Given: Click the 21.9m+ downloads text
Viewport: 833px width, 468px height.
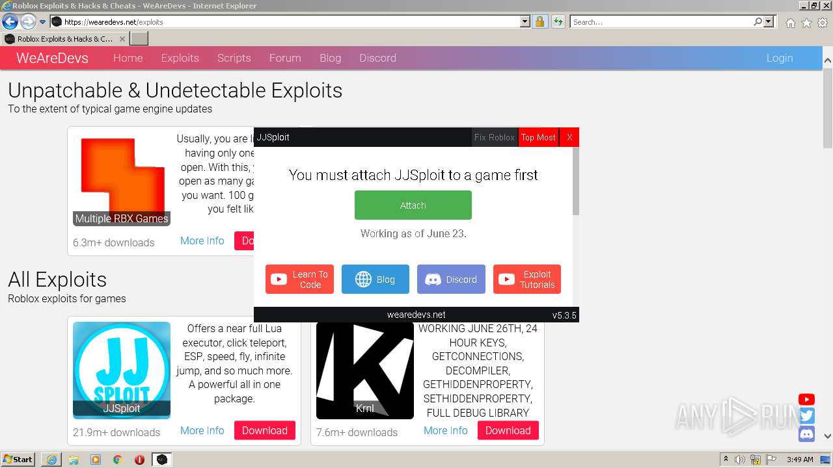Looking at the screenshot, I should point(116,432).
